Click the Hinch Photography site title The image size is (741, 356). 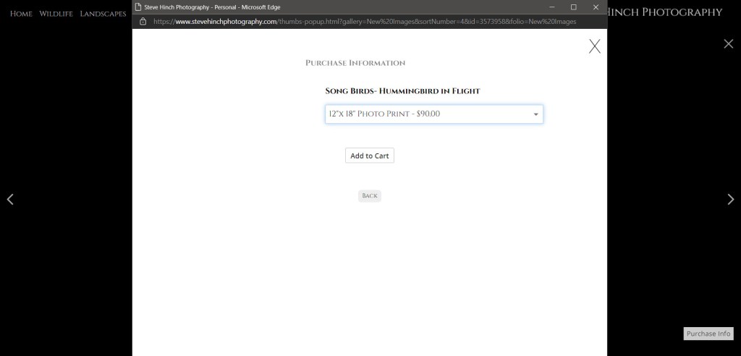tap(665, 12)
